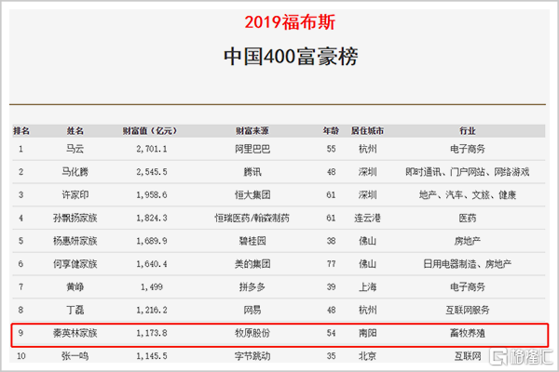Image resolution: width=559 pixels, height=372 pixels.
Task: Click the 牧原股份 wealth source cell
Action: point(252,333)
